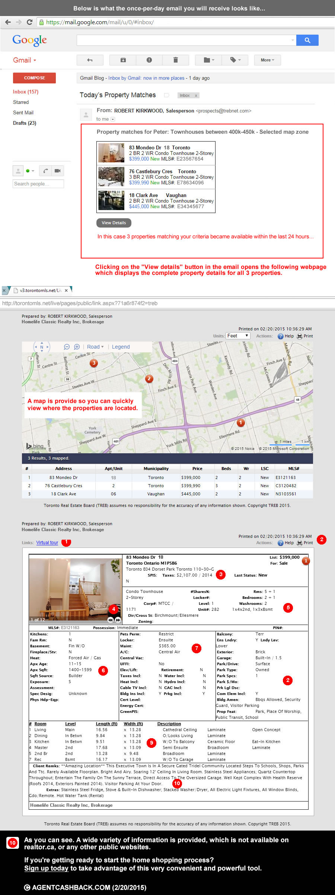The height and width of the screenshot is (895, 335).
Task: Click Print icon above the 83 Mondeo listing
Action: click(300, 543)
